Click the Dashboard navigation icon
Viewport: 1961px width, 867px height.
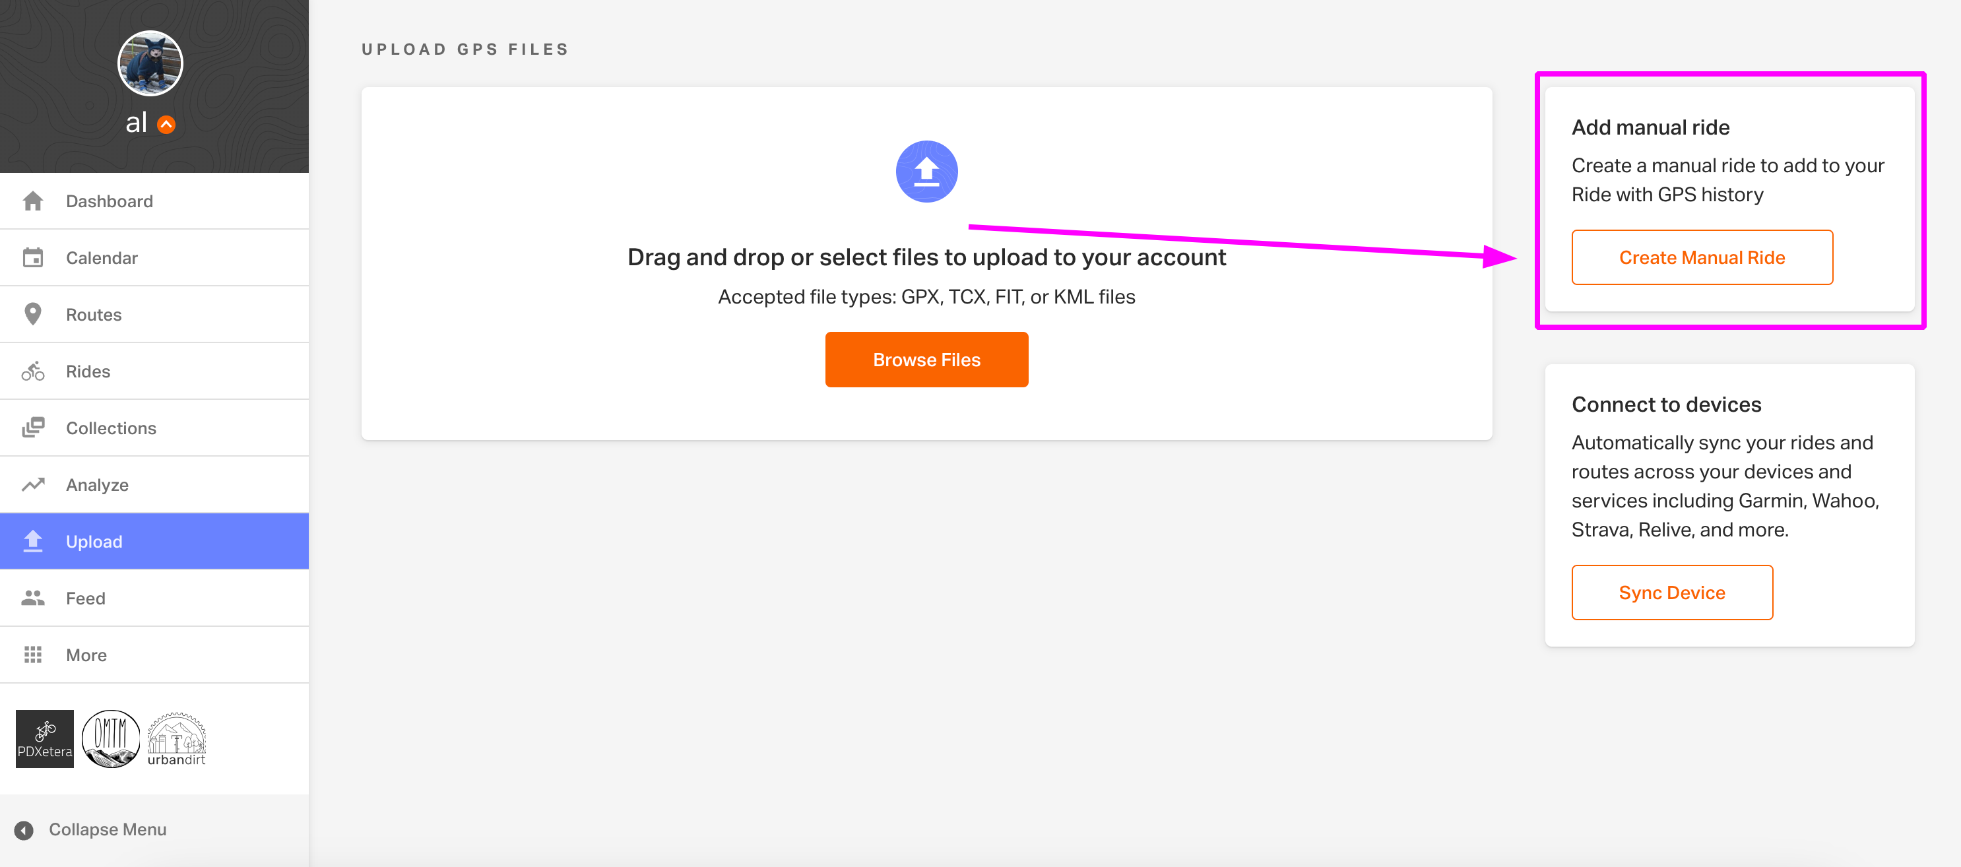tap(34, 200)
